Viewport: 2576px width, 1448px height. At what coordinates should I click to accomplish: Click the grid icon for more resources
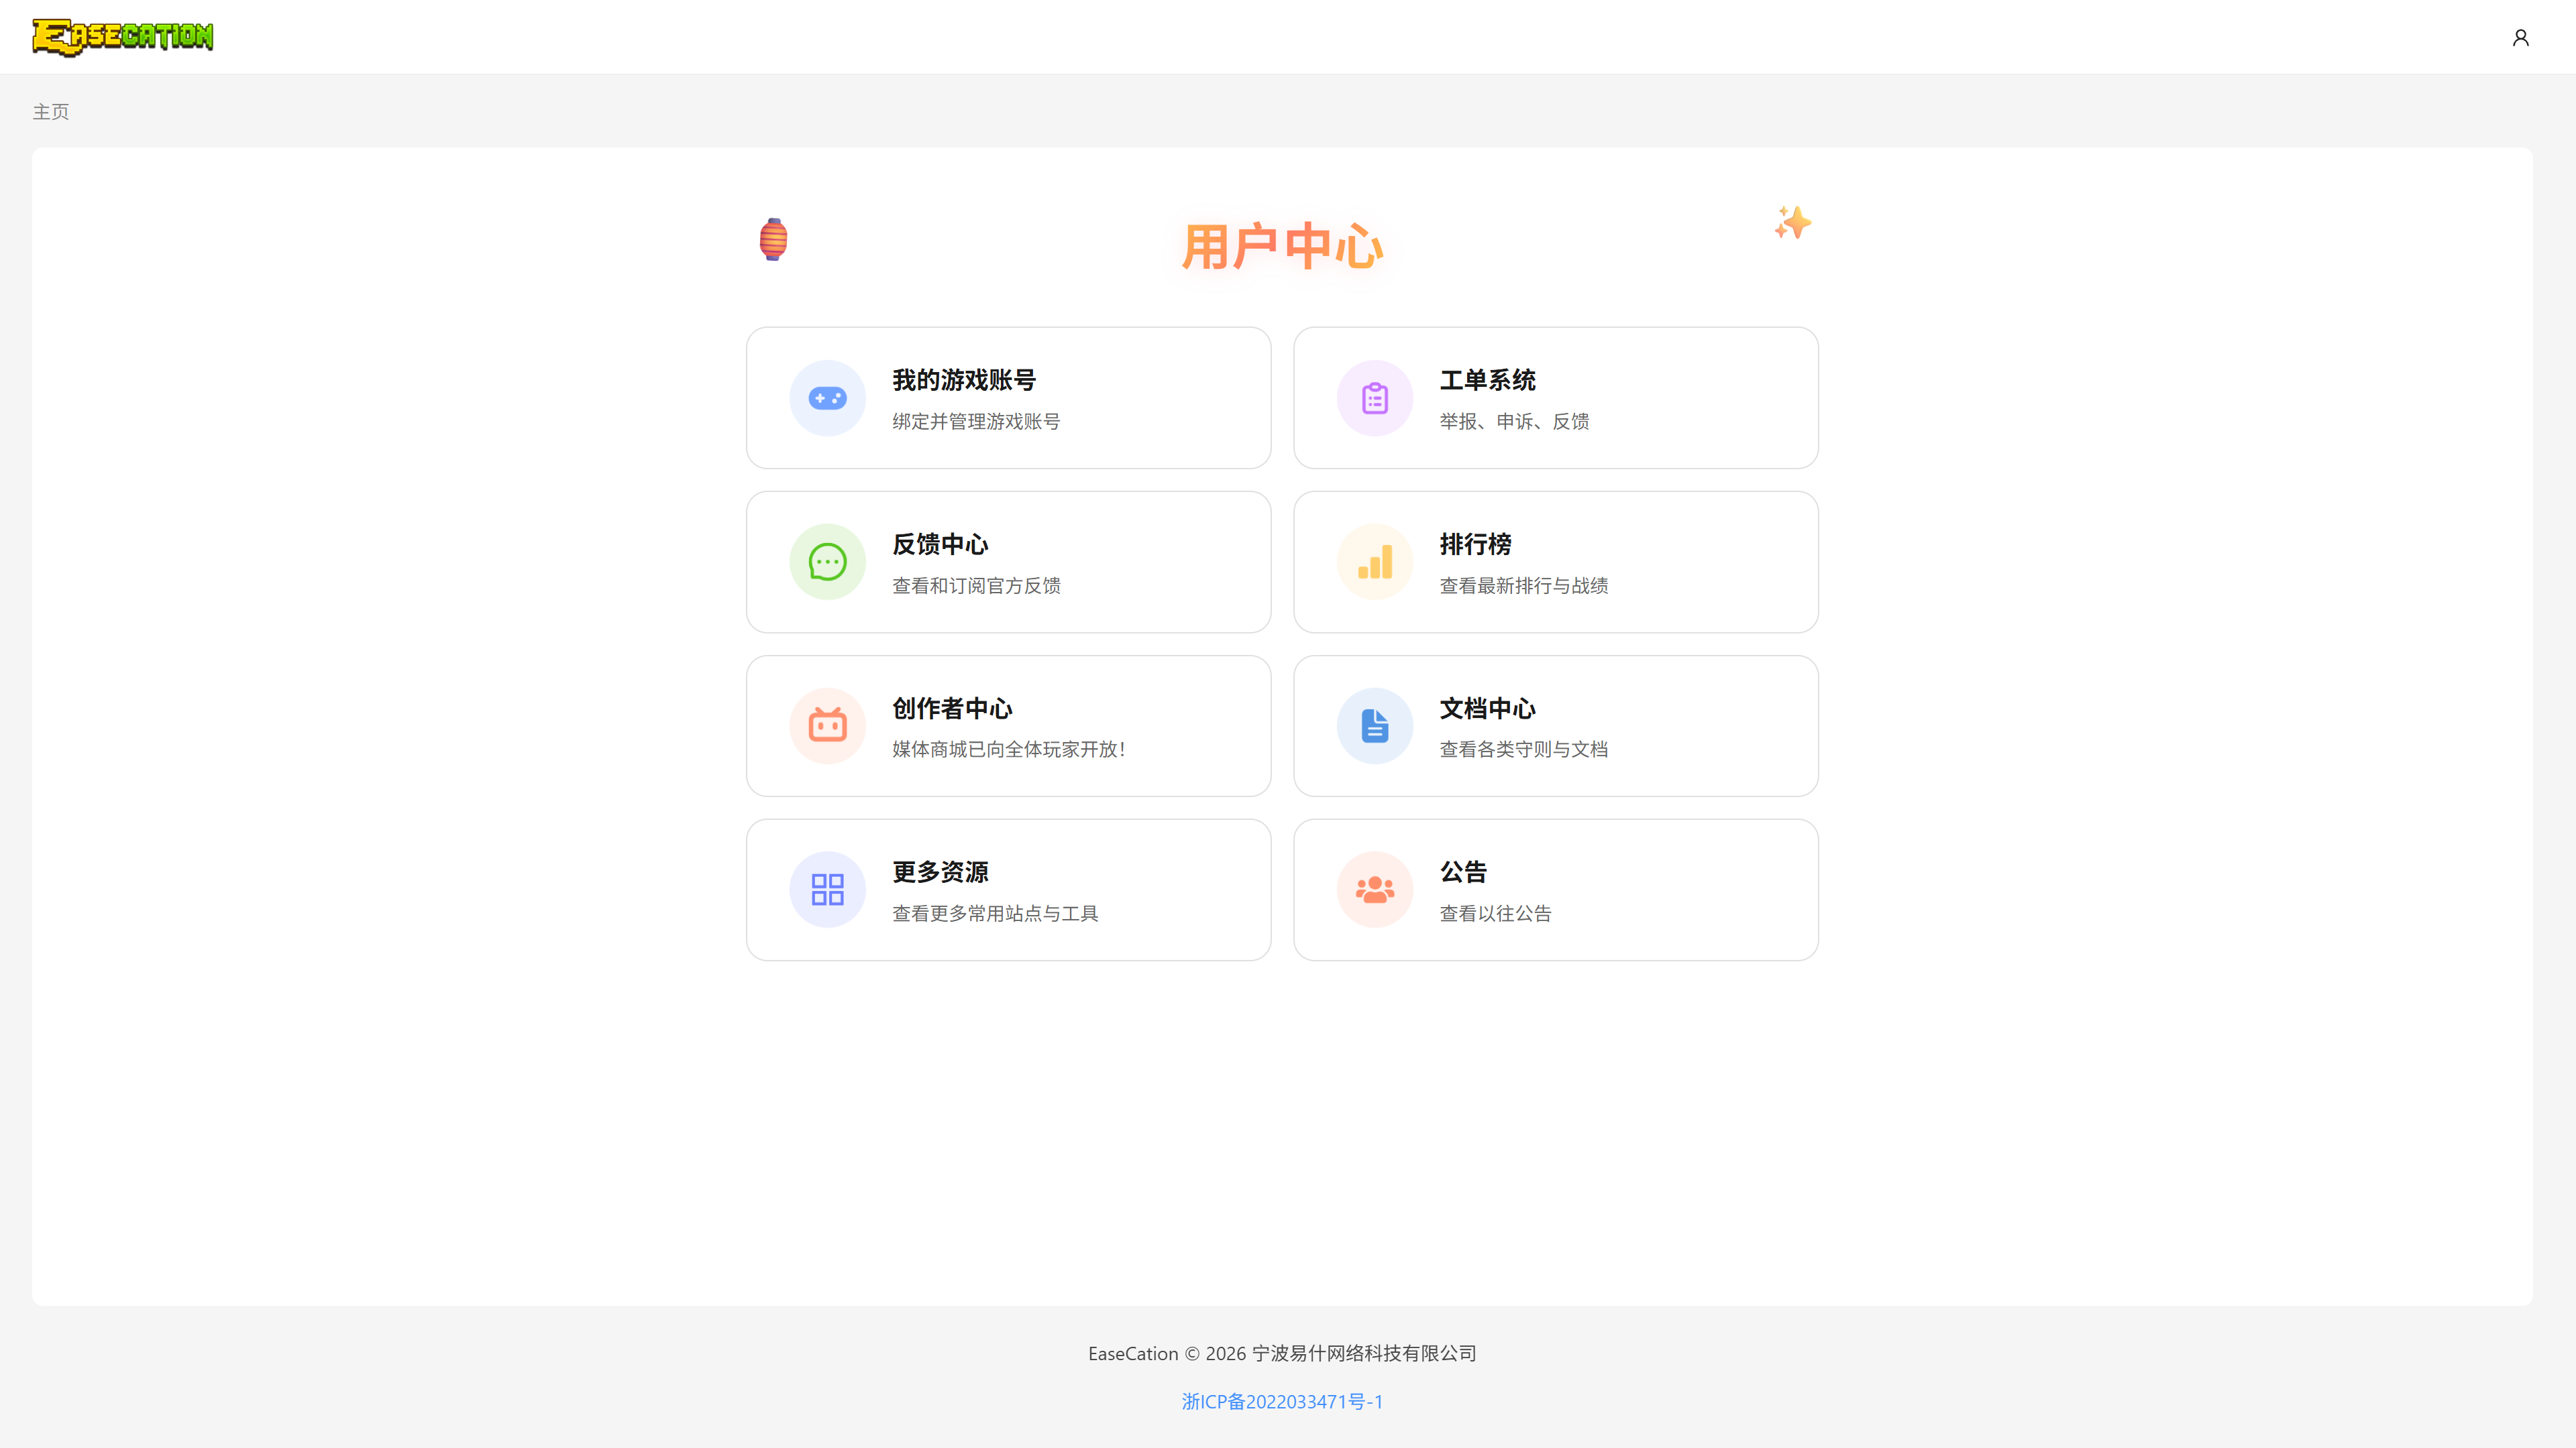pyautogui.click(x=827, y=890)
